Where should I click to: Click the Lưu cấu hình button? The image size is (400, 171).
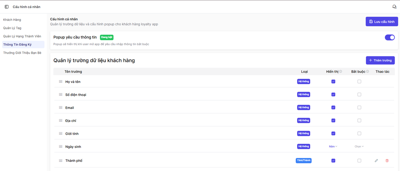pyautogui.click(x=382, y=22)
